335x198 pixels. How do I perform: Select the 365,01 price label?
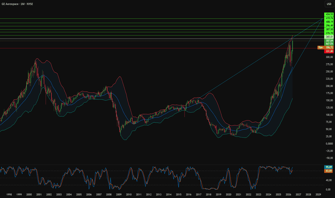coord(329,37)
